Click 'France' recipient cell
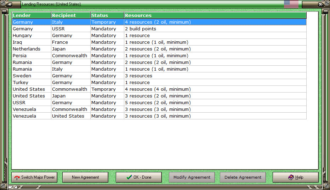The height and width of the screenshot is (190, 330). [x=71, y=42]
